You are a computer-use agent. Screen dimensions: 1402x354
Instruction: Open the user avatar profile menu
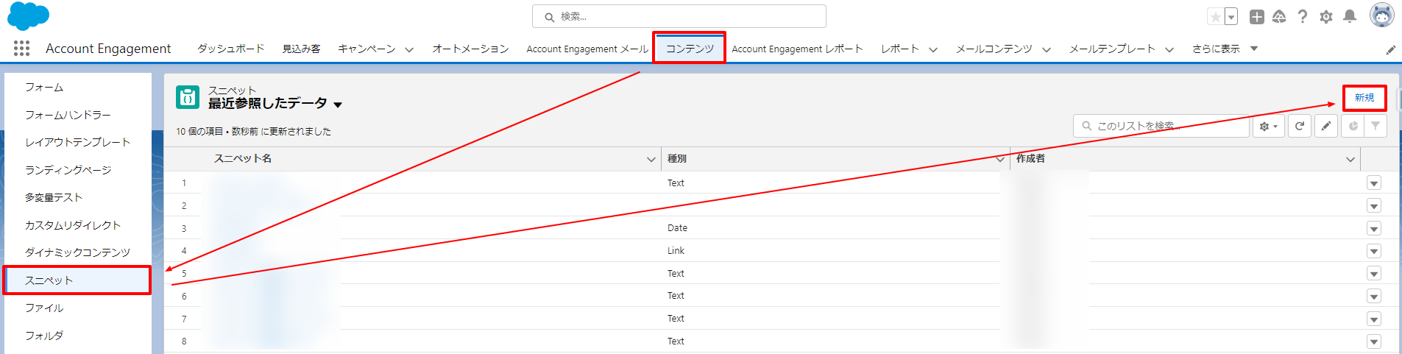click(1381, 15)
